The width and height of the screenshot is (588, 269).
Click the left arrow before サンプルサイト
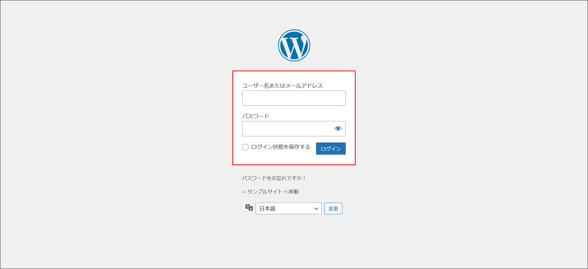244,192
